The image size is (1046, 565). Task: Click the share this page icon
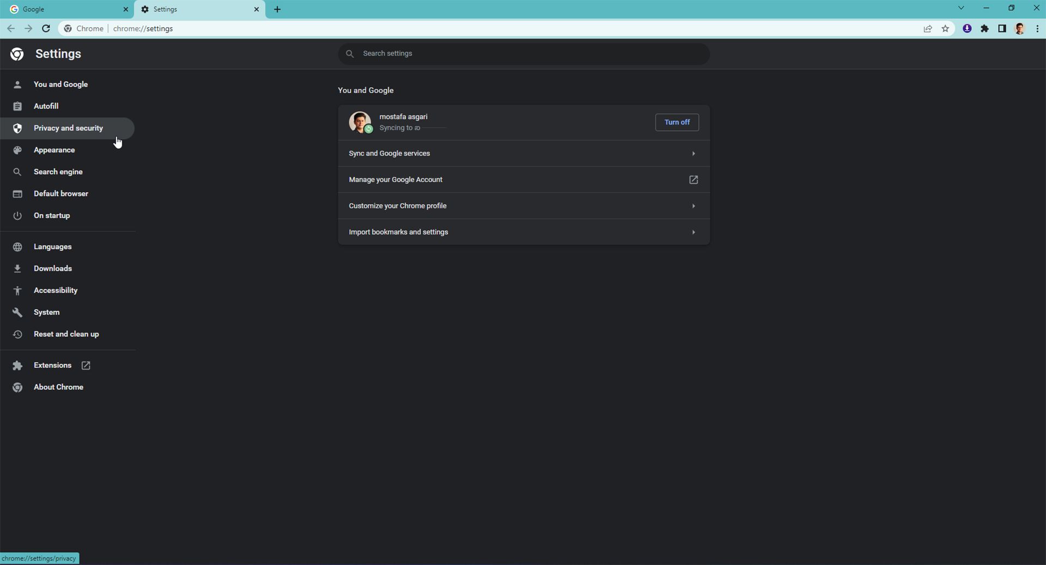click(x=928, y=29)
